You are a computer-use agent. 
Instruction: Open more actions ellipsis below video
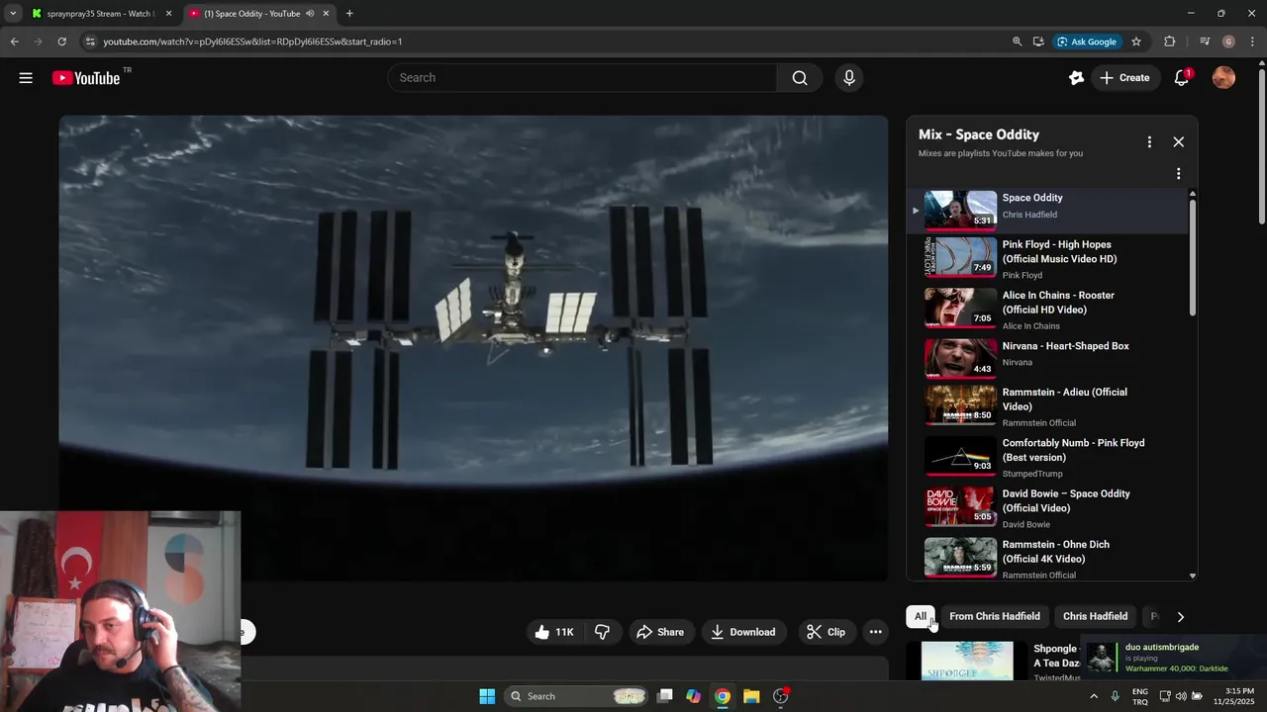coord(875,632)
